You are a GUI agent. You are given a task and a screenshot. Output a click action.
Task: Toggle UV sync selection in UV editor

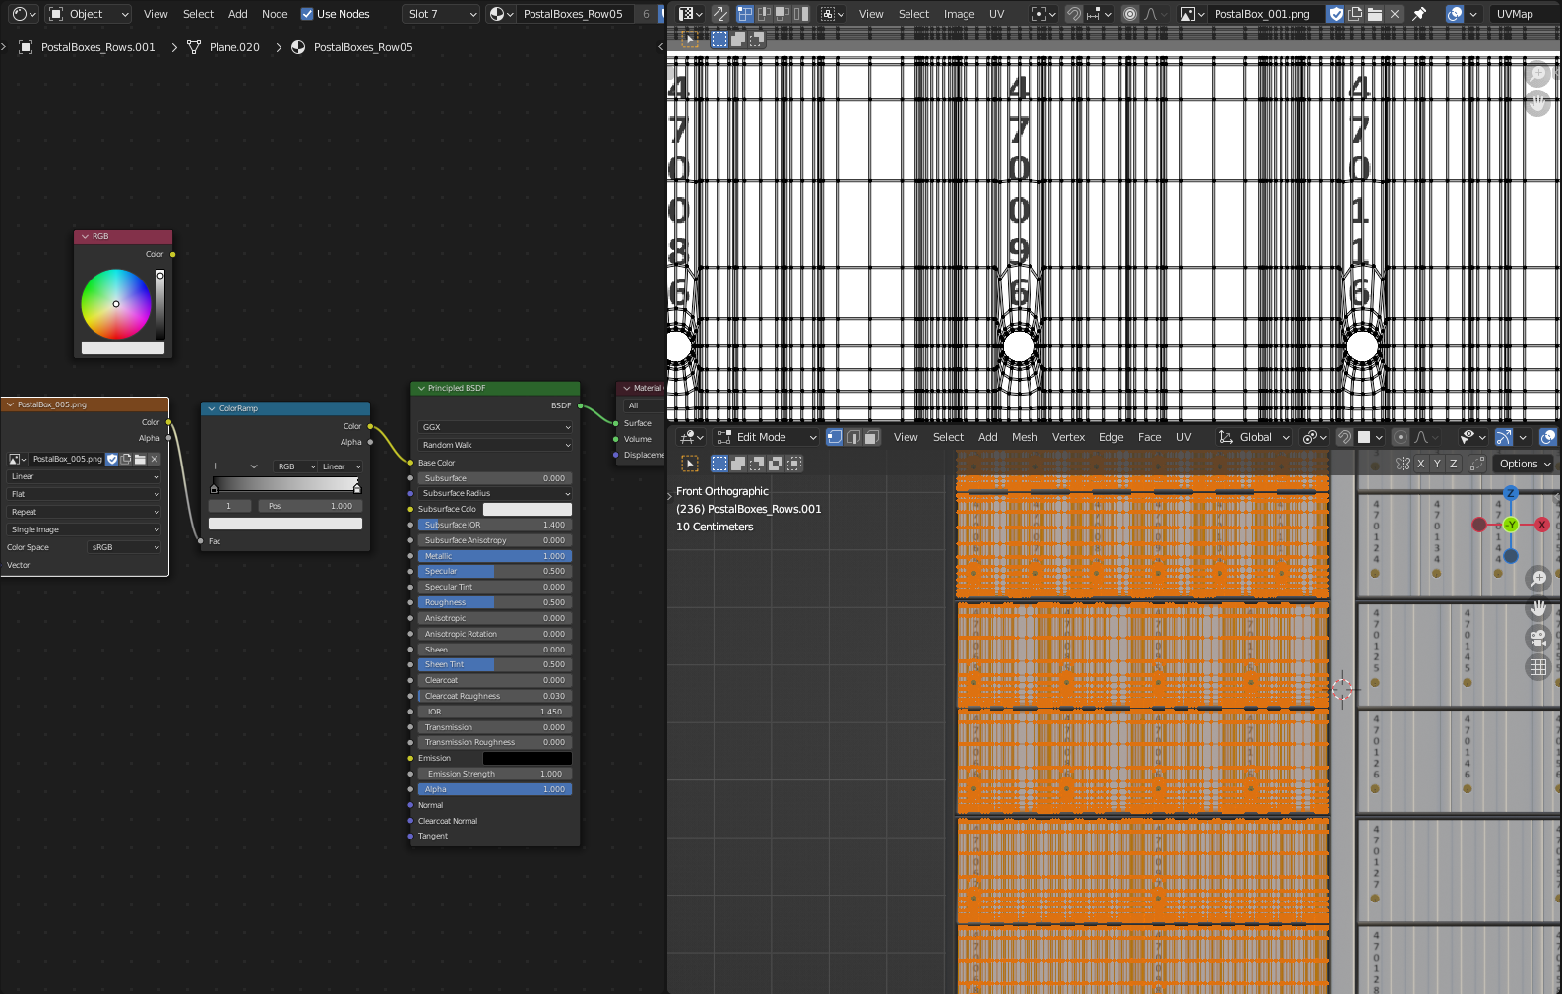click(720, 14)
